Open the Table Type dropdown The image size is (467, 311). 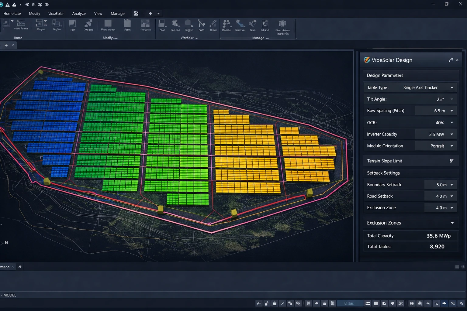click(x=452, y=87)
